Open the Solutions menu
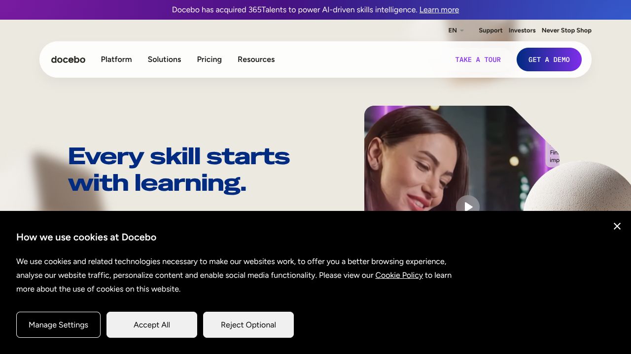 click(x=164, y=59)
